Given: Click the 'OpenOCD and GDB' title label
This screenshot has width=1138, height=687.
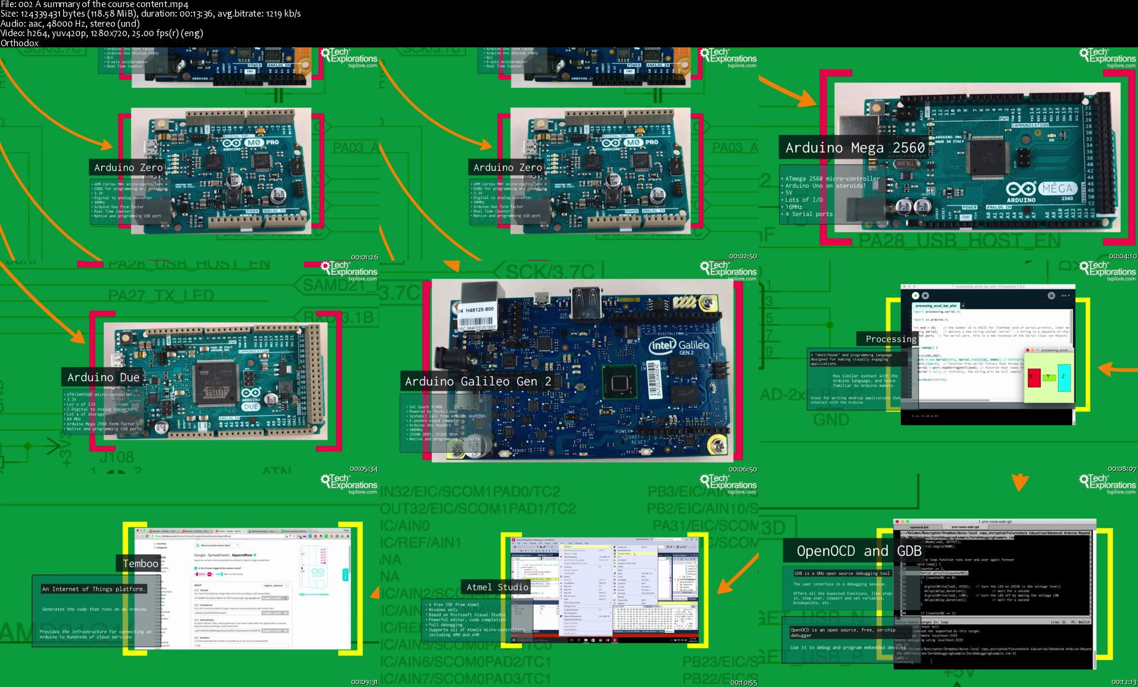Looking at the screenshot, I should pyautogui.click(x=859, y=551).
